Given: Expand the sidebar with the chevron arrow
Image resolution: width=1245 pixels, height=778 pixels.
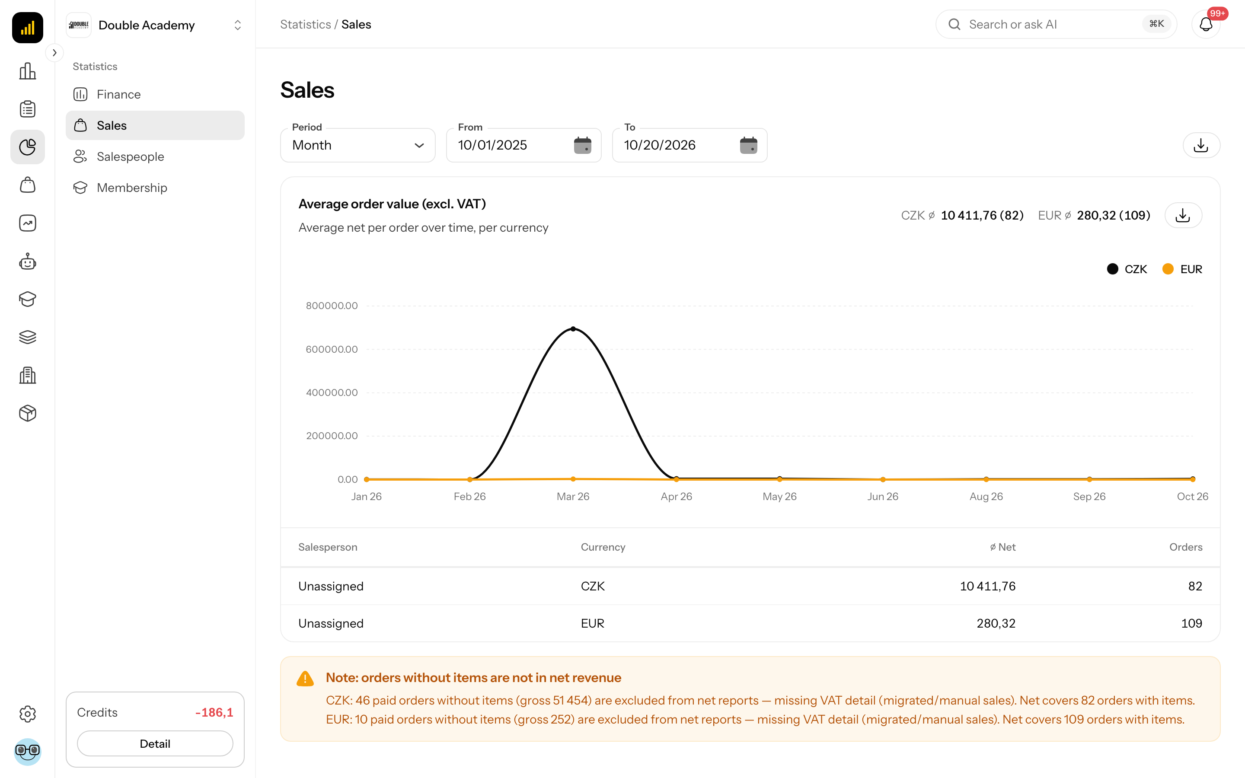Looking at the screenshot, I should 54,52.
